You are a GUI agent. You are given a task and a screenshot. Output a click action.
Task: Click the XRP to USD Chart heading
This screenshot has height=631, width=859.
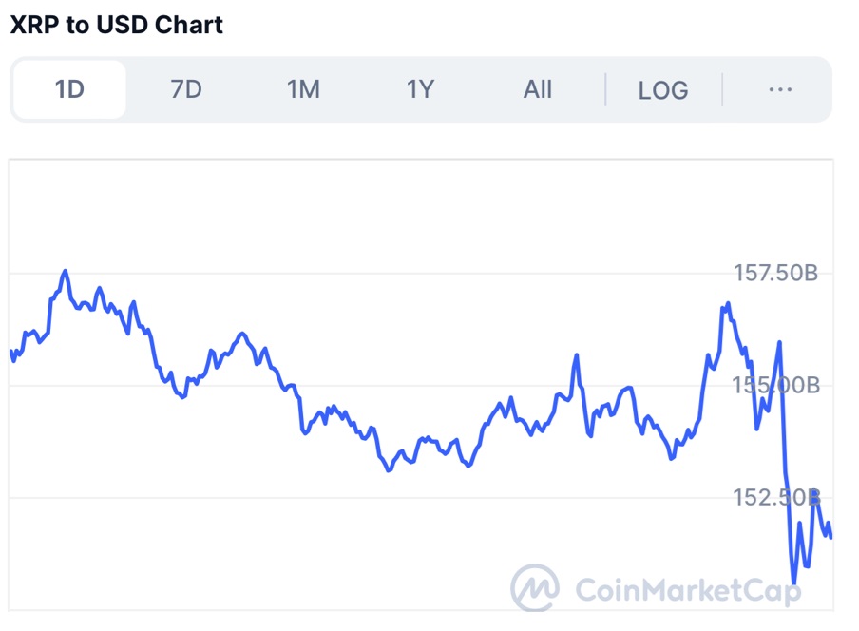117,25
